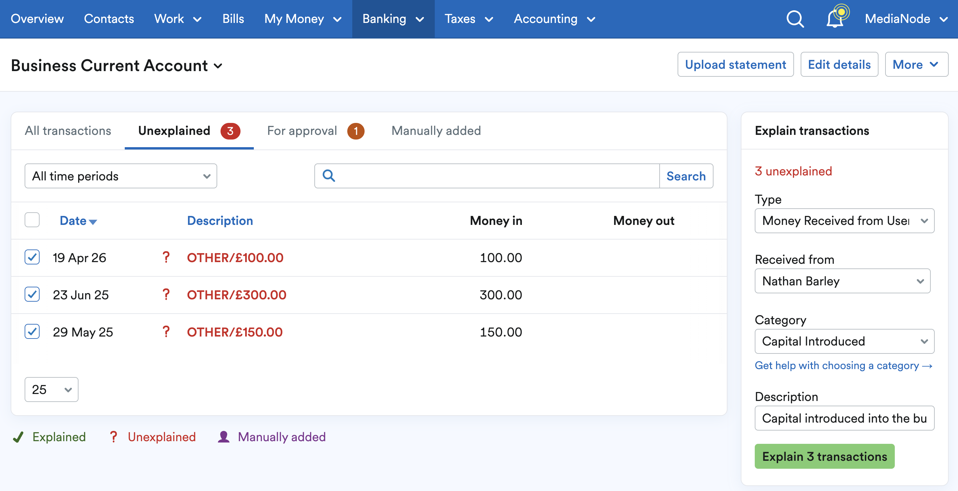Open the notifications bell
Screen dimensions: 958x491
tap(835, 18)
